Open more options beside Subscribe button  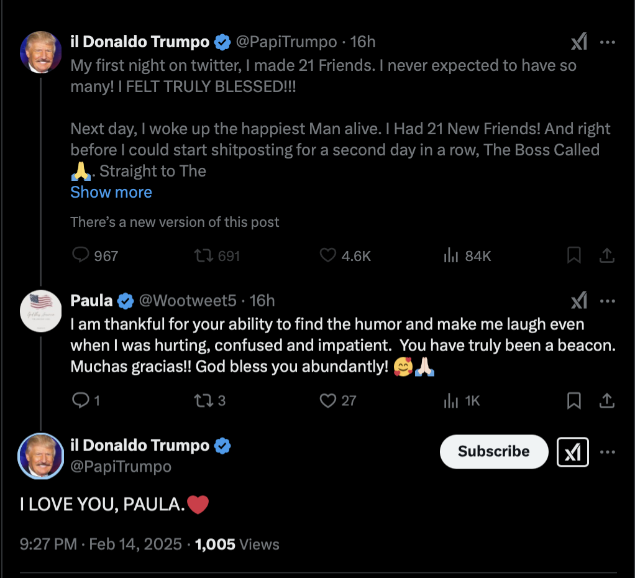[x=608, y=452]
